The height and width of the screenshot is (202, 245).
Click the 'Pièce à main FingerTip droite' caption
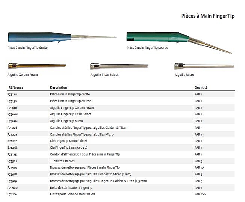click(27, 48)
